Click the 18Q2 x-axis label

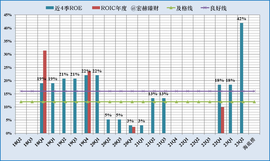tap(17, 142)
